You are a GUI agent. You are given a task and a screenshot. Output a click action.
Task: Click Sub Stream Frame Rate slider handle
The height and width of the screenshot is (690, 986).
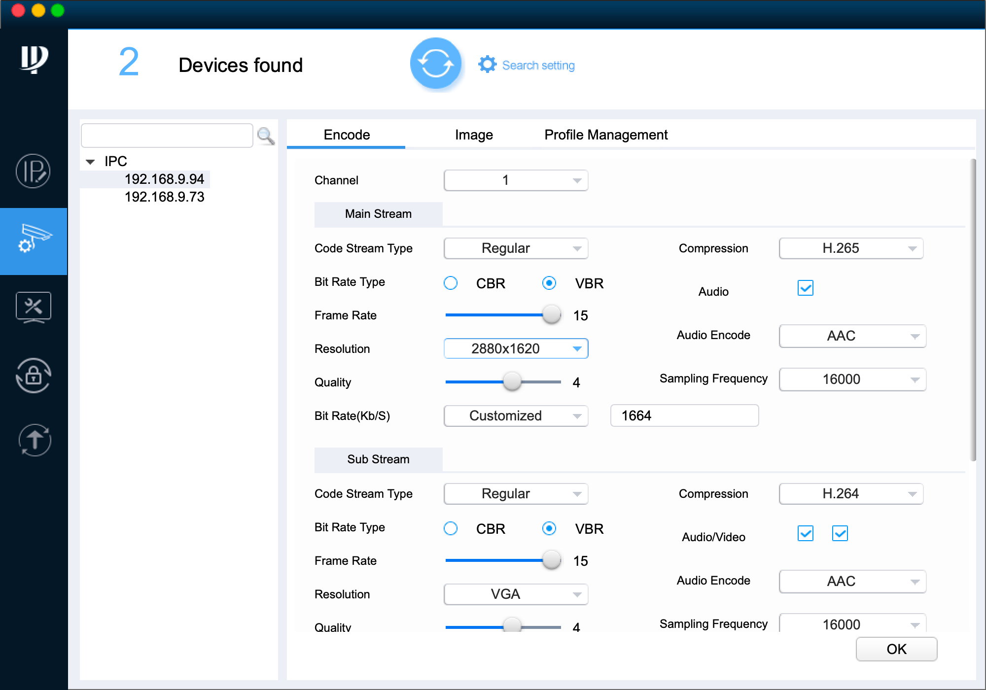[x=552, y=560]
